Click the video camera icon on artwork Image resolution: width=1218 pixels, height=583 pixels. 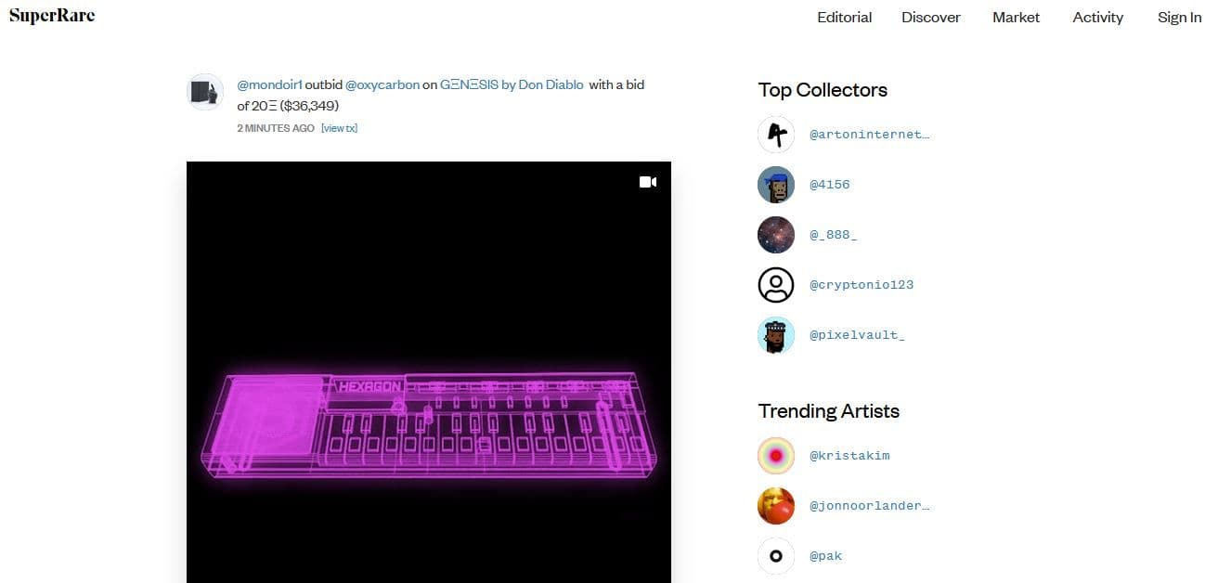(x=648, y=182)
